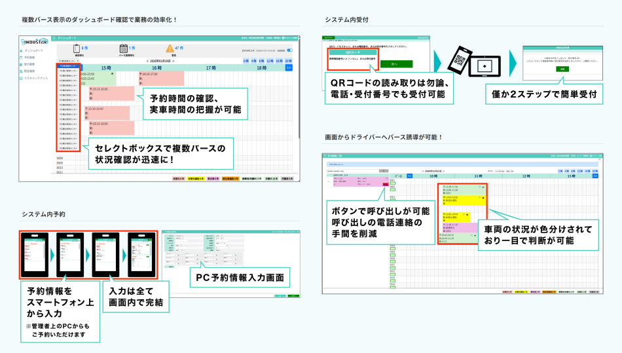This screenshot has height=353, width=622.
Task: Click the << scroll-back button on berth guidance timeline
Action: [x=409, y=176]
